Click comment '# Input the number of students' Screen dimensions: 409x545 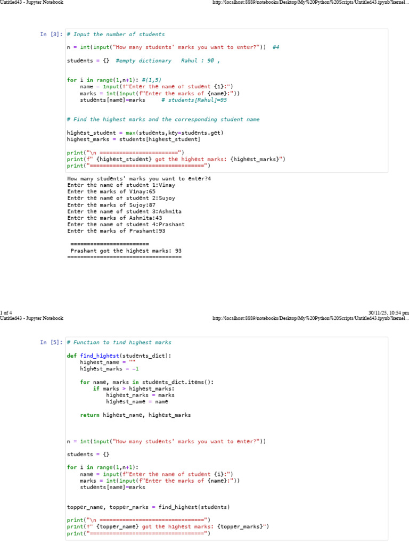coord(116,35)
